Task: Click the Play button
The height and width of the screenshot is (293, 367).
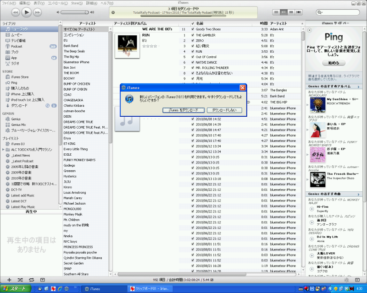Action: (27, 12)
